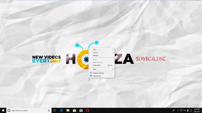Click the Personalize icon in the menu
Viewport: 202px width, 113px height.
pos(91,76)
